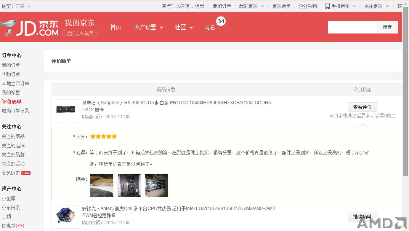Open 关注的商品 in the sidebar

pyautogui.click(x=13, y=137)
